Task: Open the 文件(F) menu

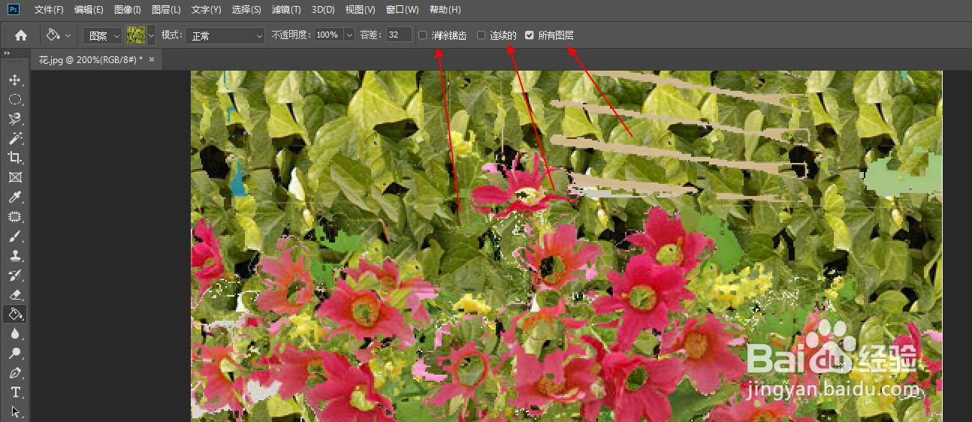Action: pos(49,10)
